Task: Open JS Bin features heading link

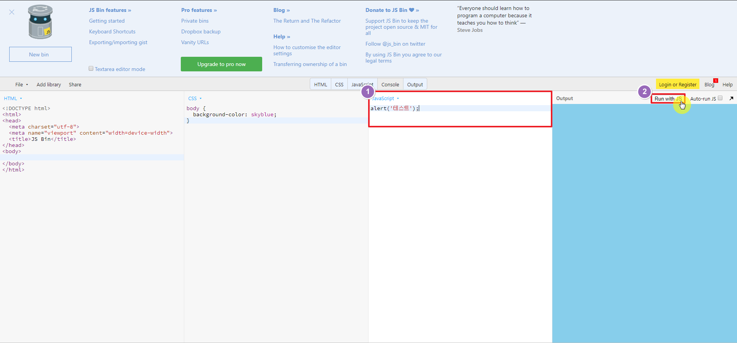Action: pyautogui.click(x=110, y=10)
